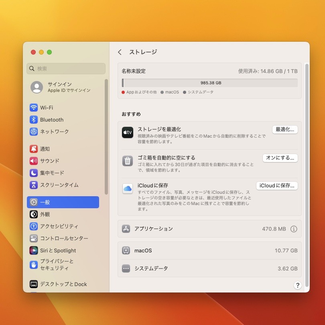Click the 3.62 GB value
Image resolution: width=325 pixels, height=325 pixels.
coord(287,268)
